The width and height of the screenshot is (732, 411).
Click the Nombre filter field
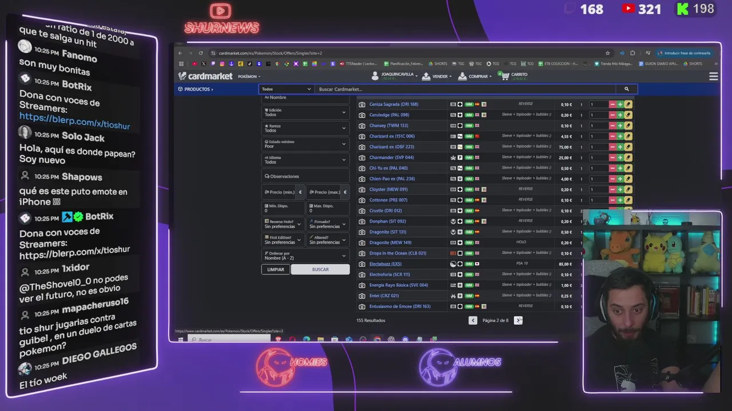pos(305,98)
